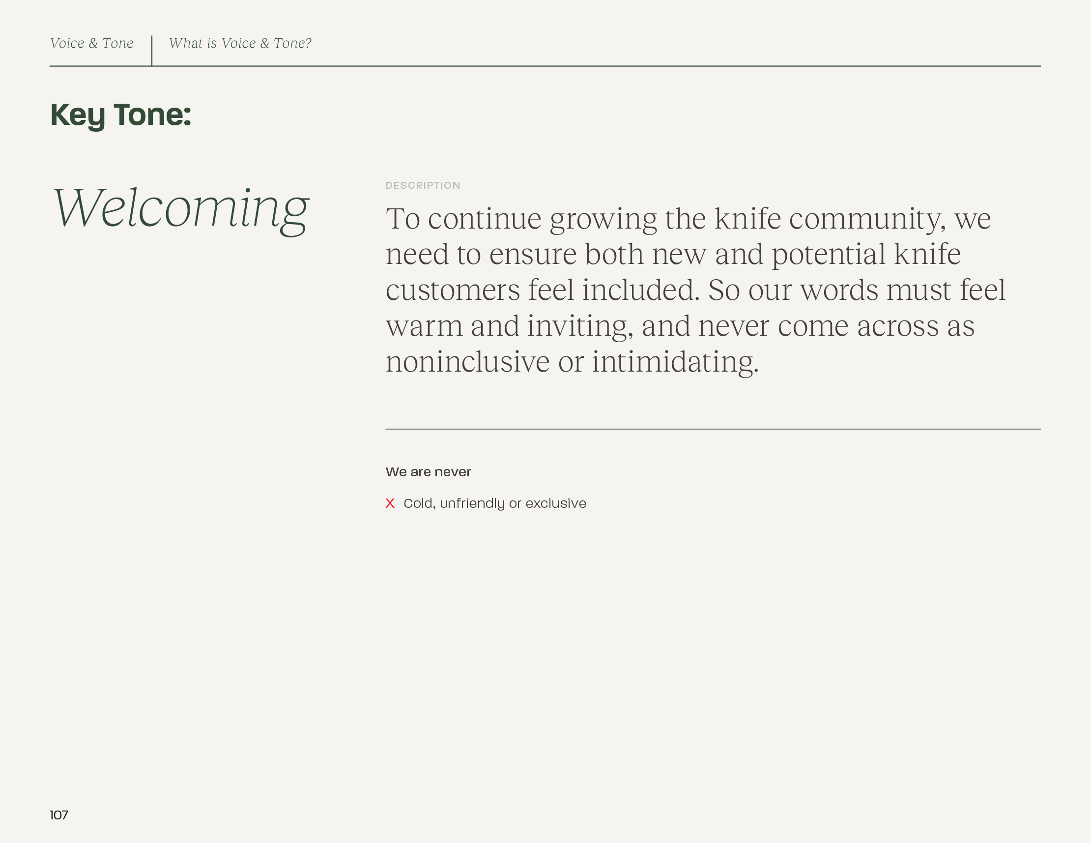Viewport: 1091px width, 843px height.
Task: Click 'noninclusive or intimidating' text line
Action: [572, 362]
